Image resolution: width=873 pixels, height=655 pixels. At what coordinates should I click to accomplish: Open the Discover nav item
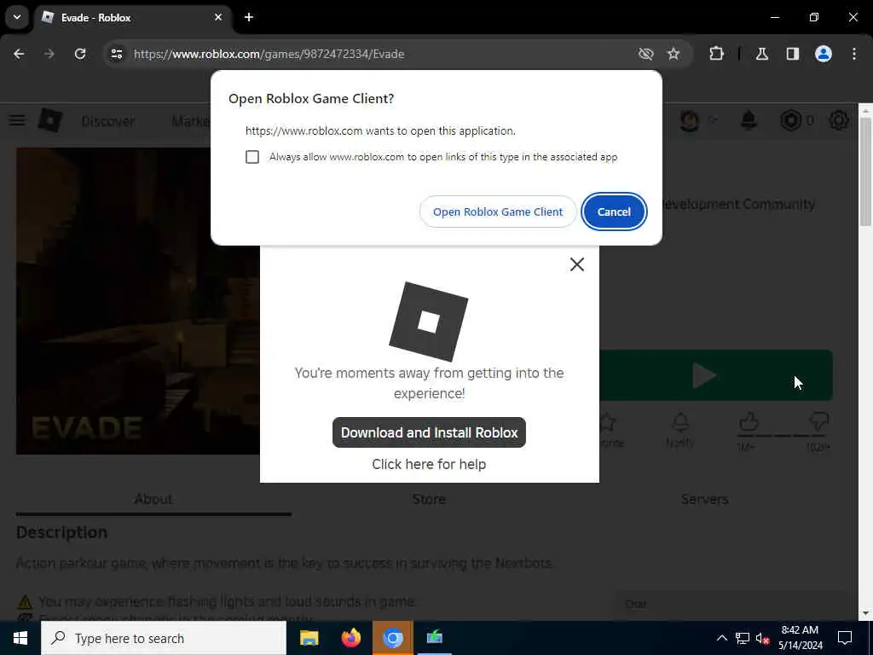click(108, 121)
